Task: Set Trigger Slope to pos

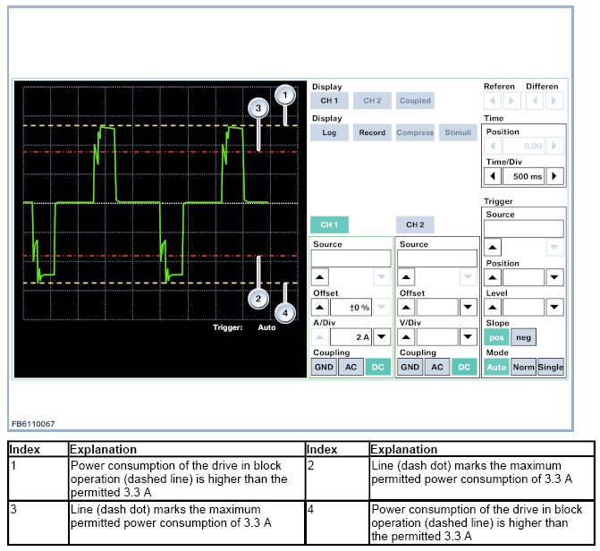Action: pyautogui.click(x=496, y=337)
